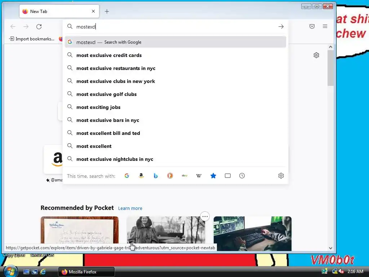Choose suggestion 'most exclusive nightclubs in nyc'

[175, 159]
